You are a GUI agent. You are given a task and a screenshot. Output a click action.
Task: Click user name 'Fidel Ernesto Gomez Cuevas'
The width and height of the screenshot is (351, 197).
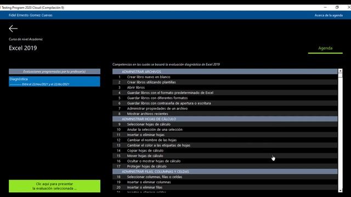coord(31,15)
